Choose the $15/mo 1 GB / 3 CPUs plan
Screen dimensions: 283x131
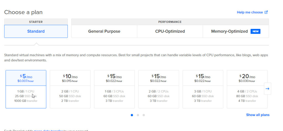(x=114, y=89)
